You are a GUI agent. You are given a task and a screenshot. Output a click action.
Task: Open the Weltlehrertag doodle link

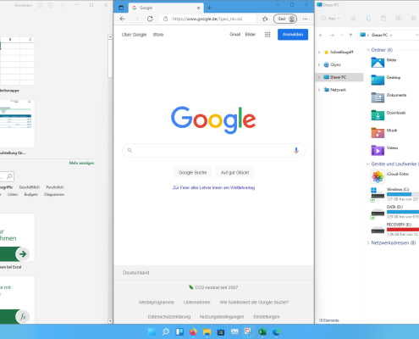(213, 187)
